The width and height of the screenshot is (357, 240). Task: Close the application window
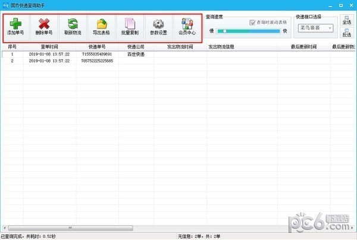pyautogui.click(x=351, y=5)
